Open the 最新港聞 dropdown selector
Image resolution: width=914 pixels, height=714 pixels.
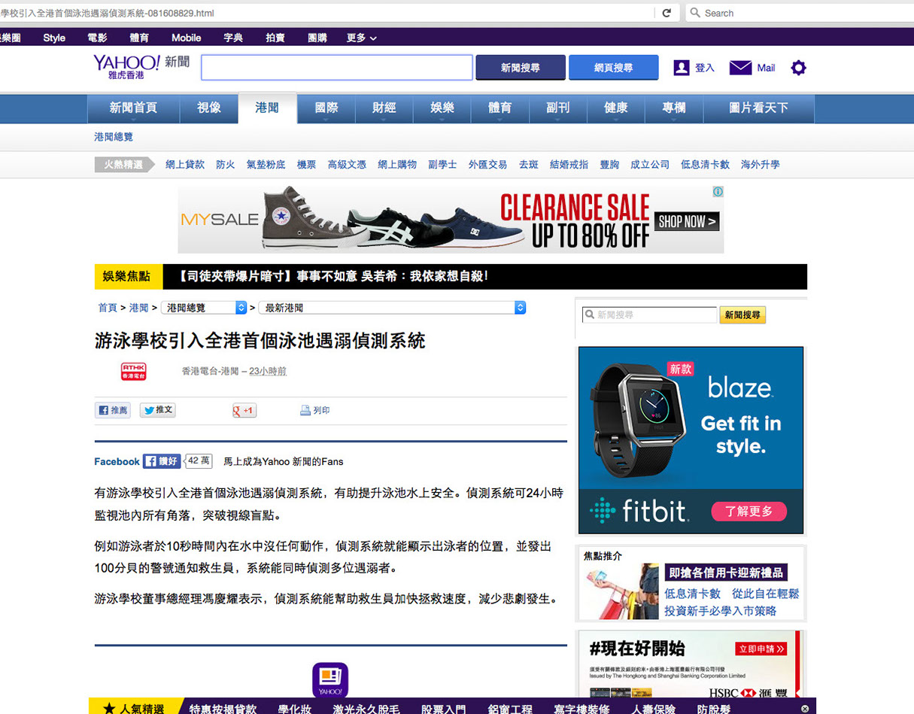(520, 308)
